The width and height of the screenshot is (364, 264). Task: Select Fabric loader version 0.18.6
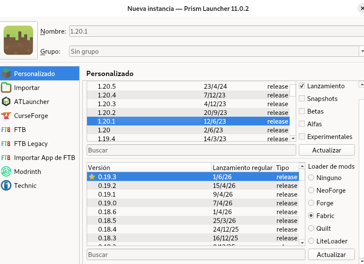tap(193, 212)
